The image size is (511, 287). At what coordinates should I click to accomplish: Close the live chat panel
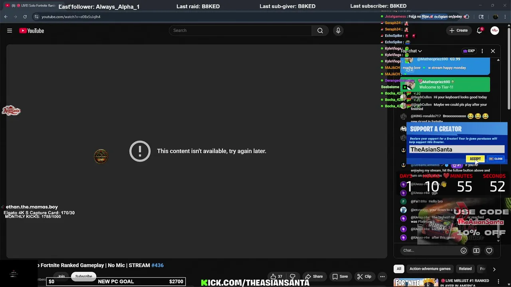[493, 51]
